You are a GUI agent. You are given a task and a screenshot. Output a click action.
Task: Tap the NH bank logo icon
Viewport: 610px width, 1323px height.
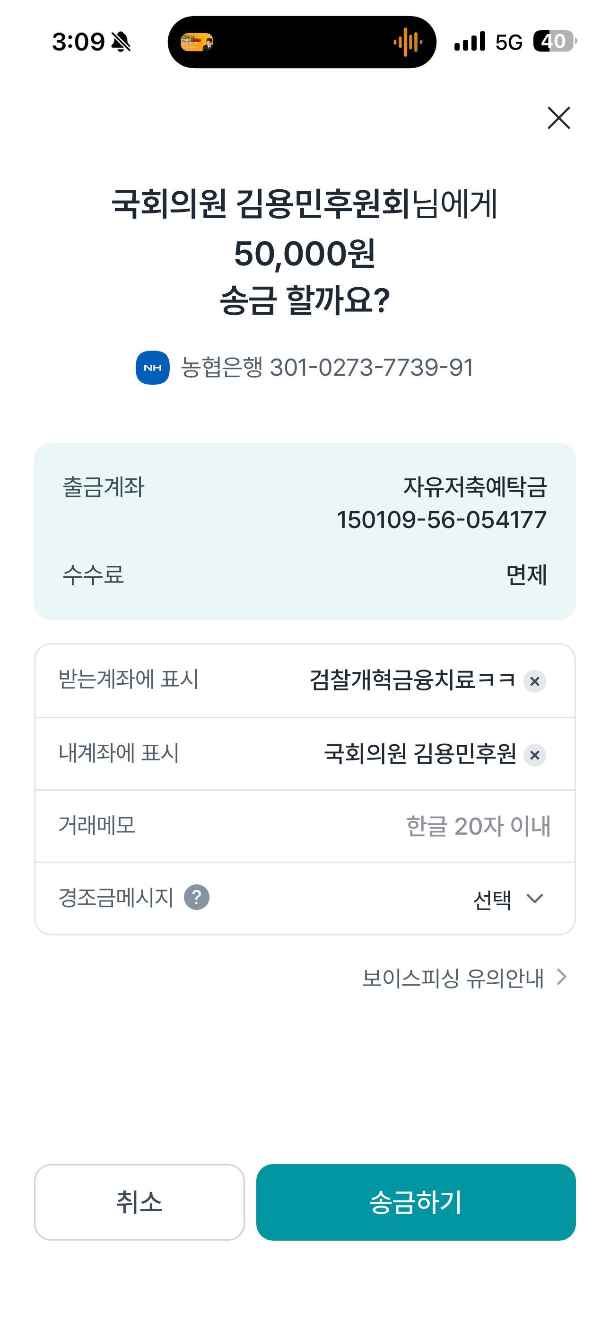pyautogui.click(x=152, y=368)
